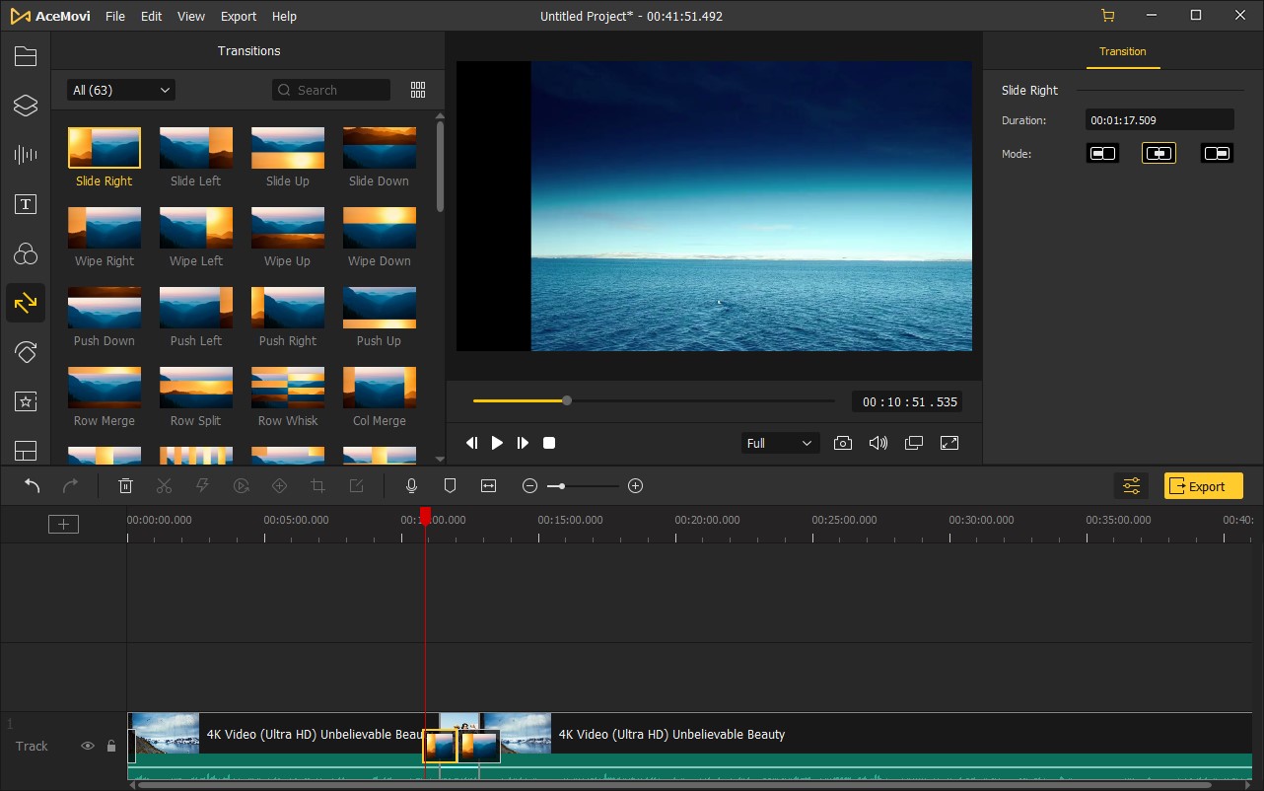Image resolution: width=1264 pixels, height=791 pixels.
Task: Click the timeline zoom in plus icon
Action: 635,485
